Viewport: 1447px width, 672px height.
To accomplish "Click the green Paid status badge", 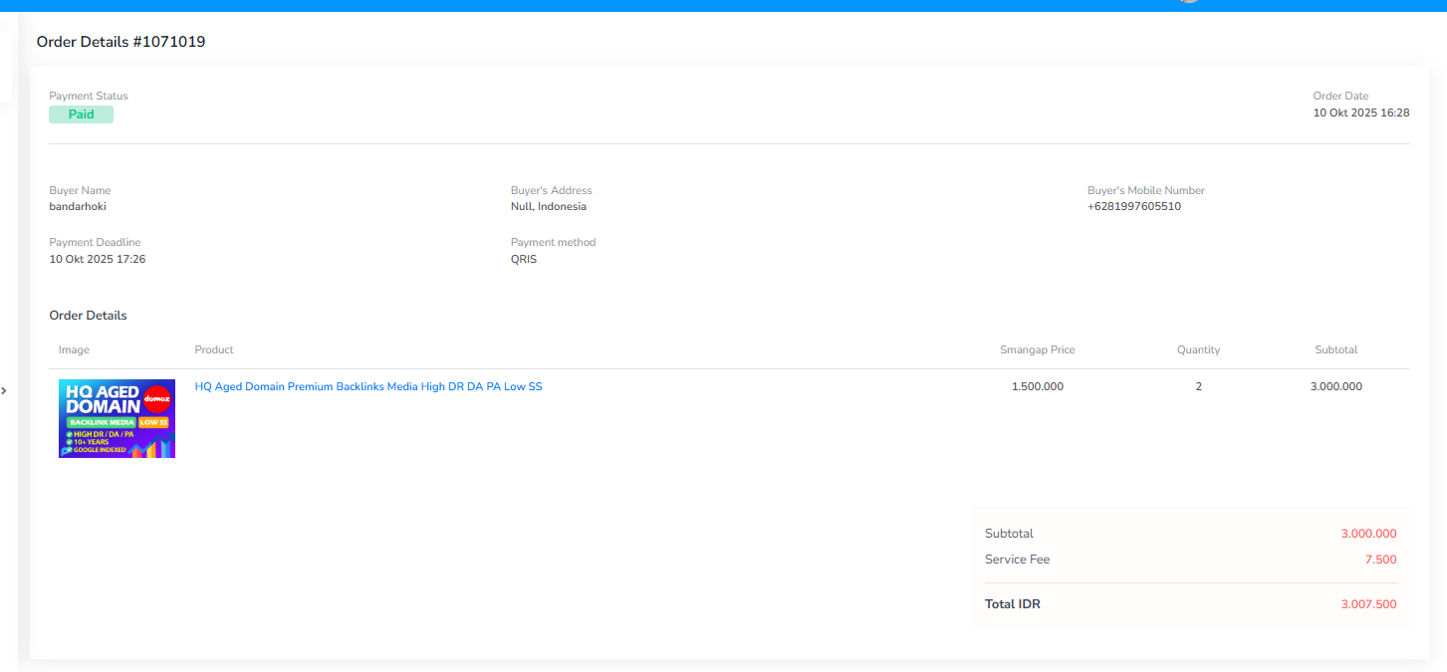I will pos(81,114).
